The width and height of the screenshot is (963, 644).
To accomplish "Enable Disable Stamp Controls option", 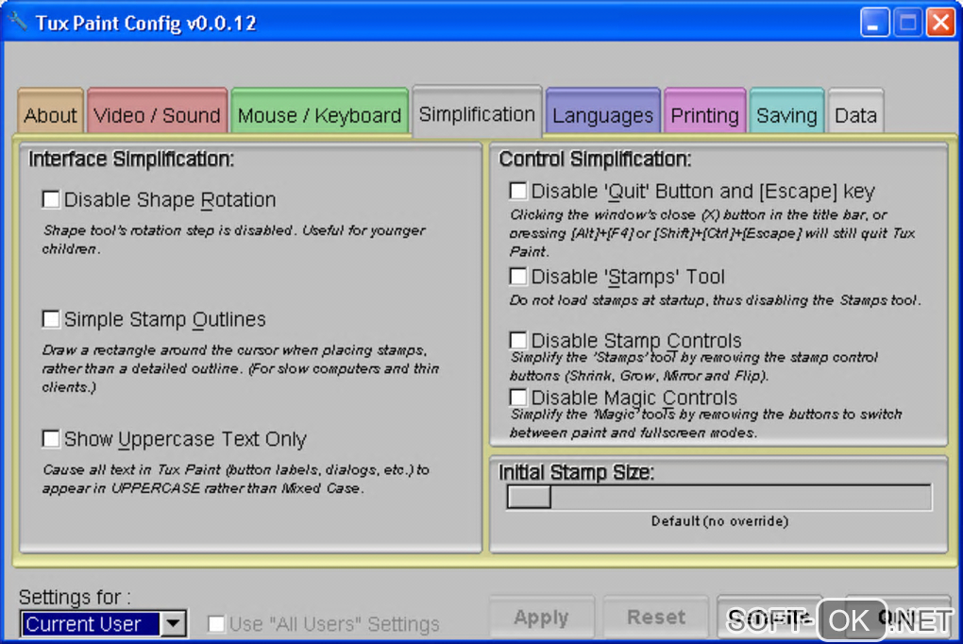I will (x=518, y=340).
